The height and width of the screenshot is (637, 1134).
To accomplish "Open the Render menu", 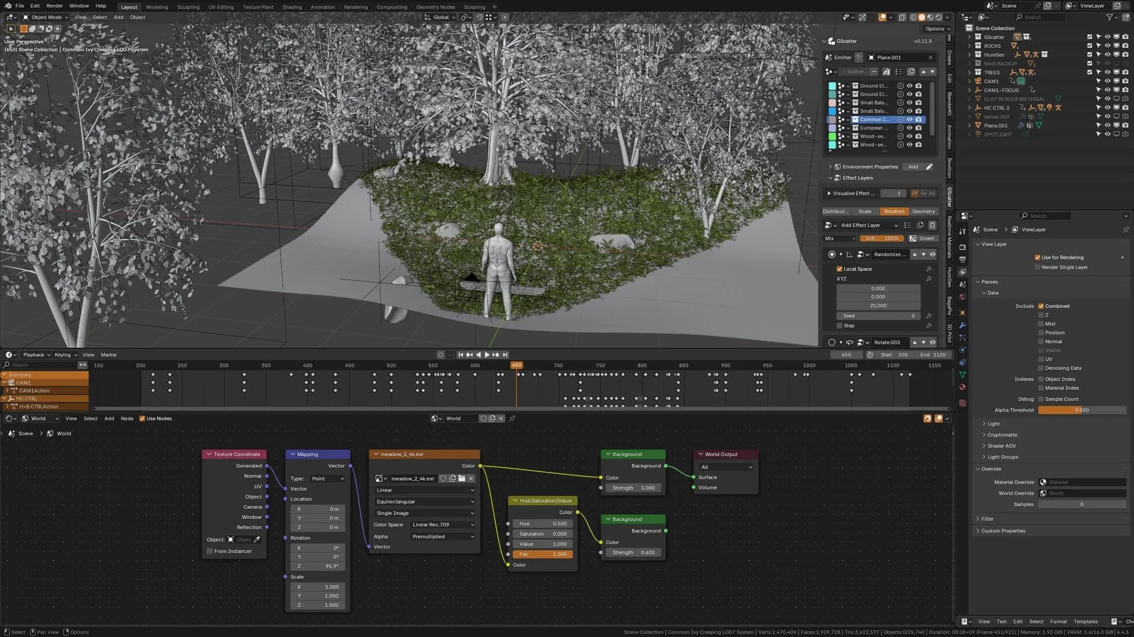I will [x=54, y=6].
